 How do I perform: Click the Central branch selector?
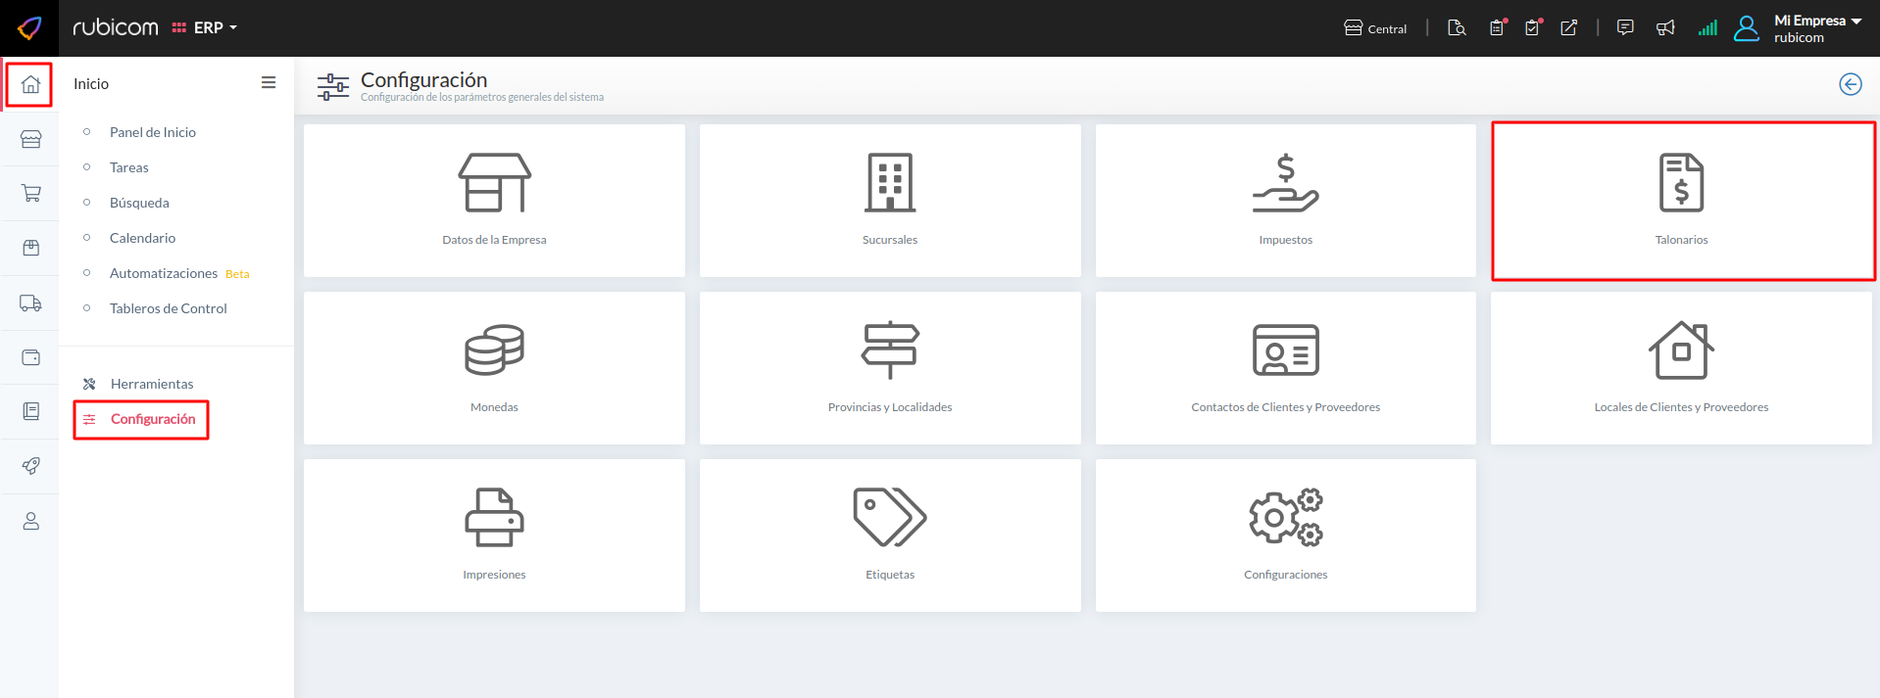(x=1375, y=28)
